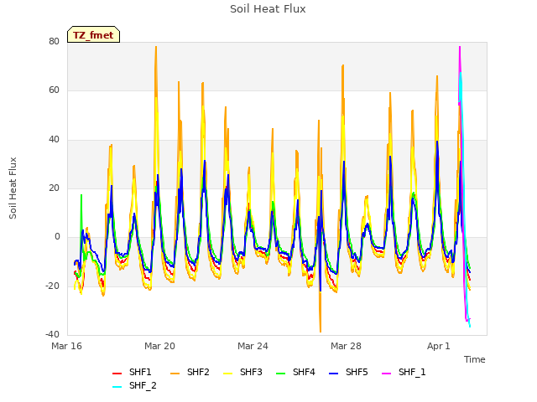
Task: Click the magenta SHF_1 peak after Apr 1
Action: point(460,48)
